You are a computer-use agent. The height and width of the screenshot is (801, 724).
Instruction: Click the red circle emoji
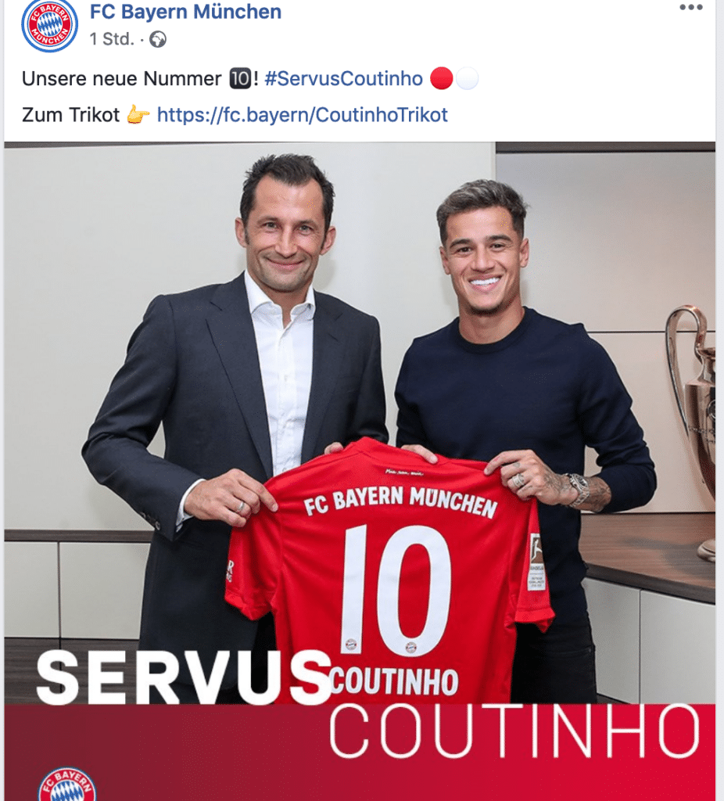(441, 79)
